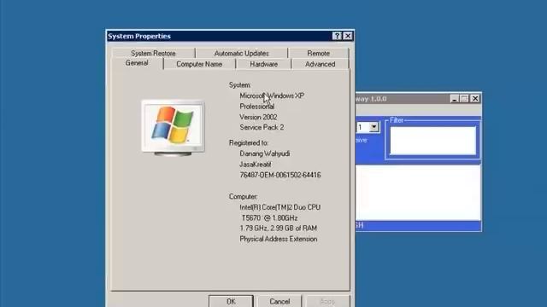
Task: Confirm System Properties with OK
Action: 231,301
